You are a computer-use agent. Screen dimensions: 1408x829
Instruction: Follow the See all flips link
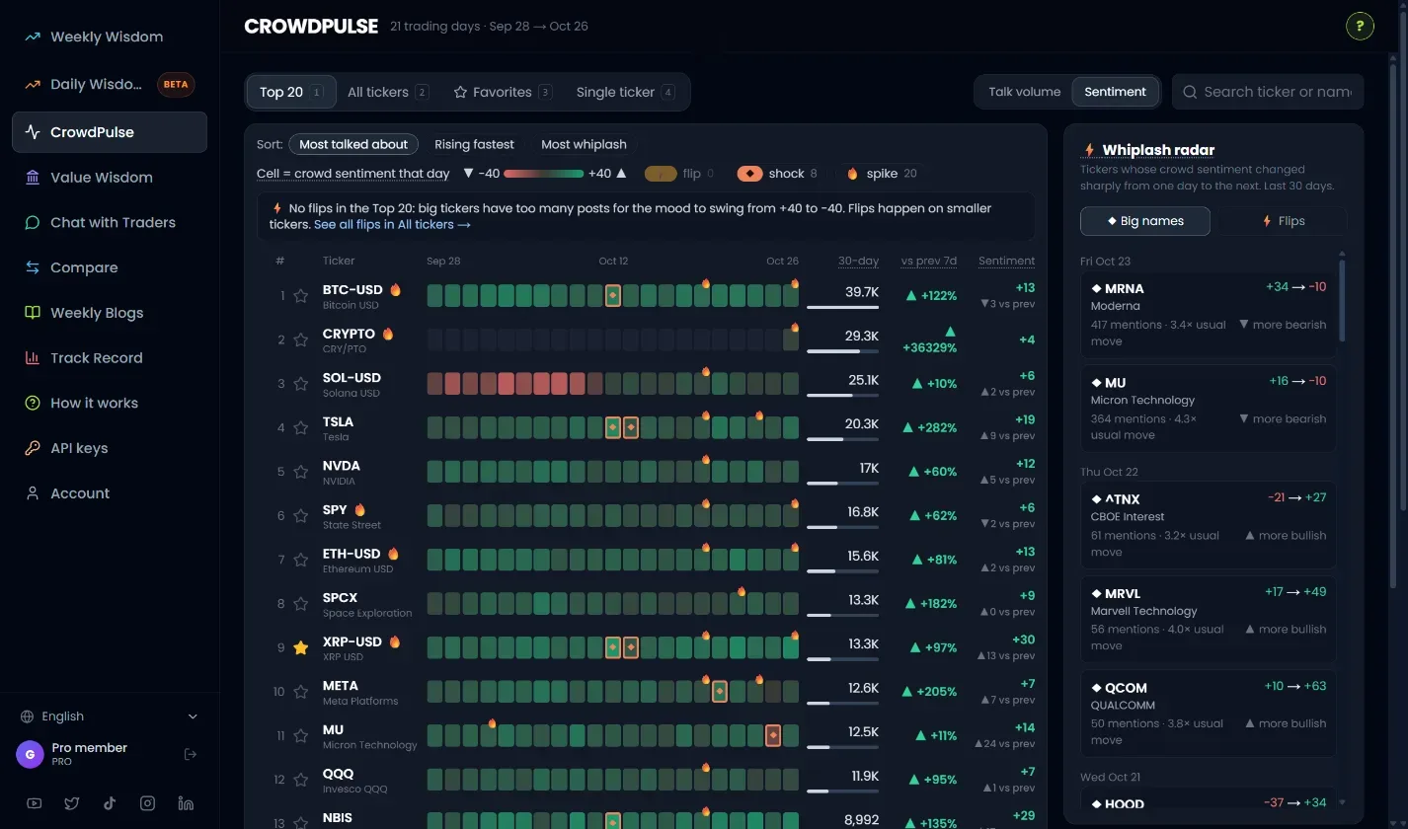coord(392,225)
